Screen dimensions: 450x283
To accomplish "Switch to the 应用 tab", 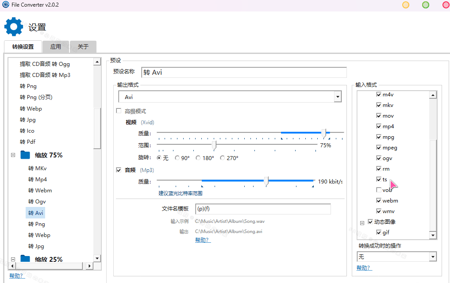I will click(56, 46).
